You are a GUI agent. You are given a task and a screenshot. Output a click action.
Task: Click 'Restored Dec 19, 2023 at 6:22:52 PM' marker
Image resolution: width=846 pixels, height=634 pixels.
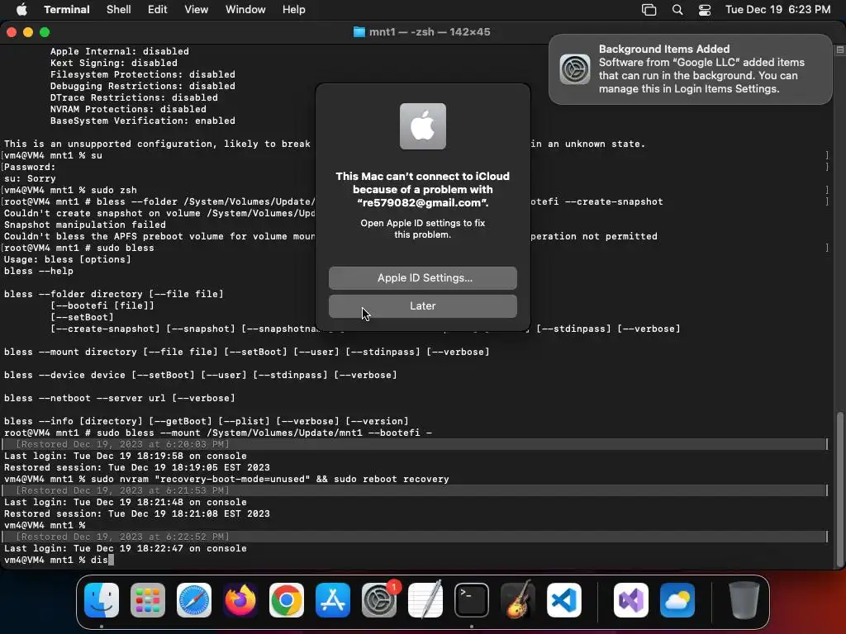click(122, 537)
